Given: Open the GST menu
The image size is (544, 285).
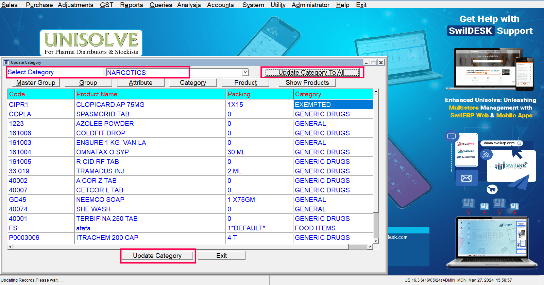Looking at the screenshot, I should tap(106, 5).
